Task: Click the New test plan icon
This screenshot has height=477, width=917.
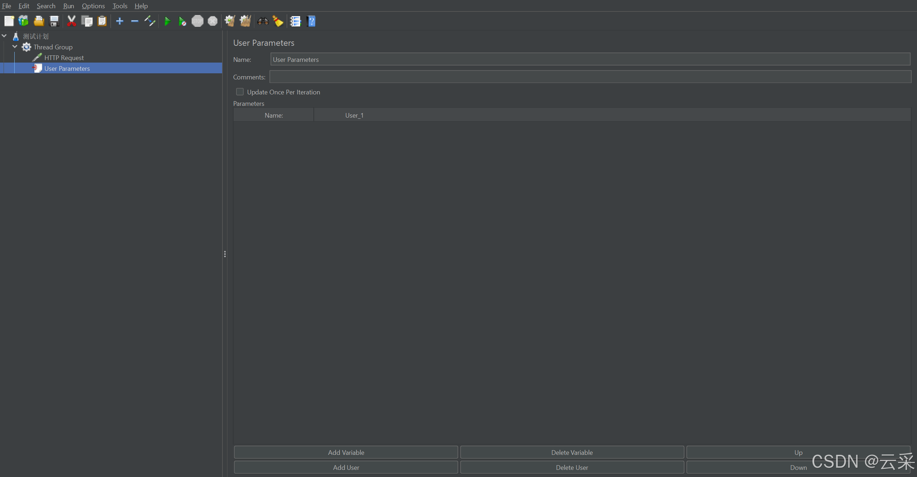Action: [x=9, y=21]
